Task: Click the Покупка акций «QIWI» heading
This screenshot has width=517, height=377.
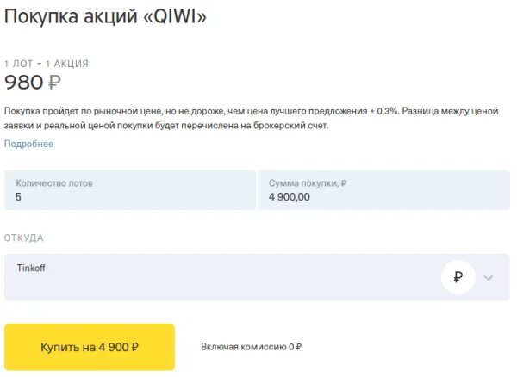Action: point(105,16)
